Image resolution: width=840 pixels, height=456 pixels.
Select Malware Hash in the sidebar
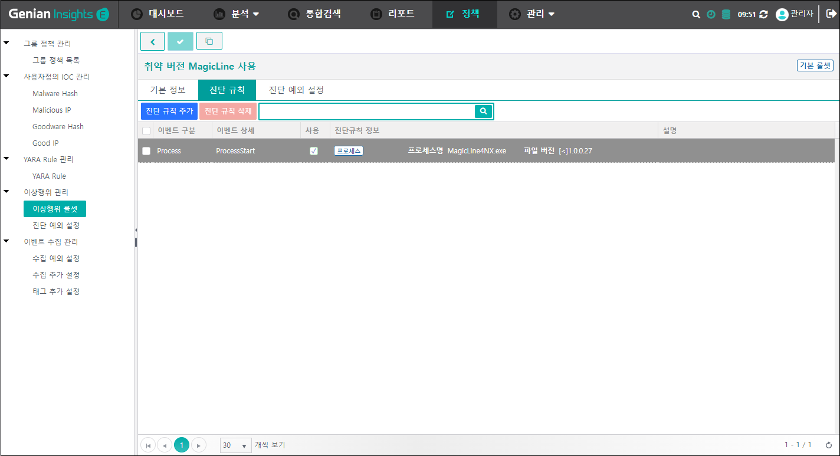click(x=55, y=93)
